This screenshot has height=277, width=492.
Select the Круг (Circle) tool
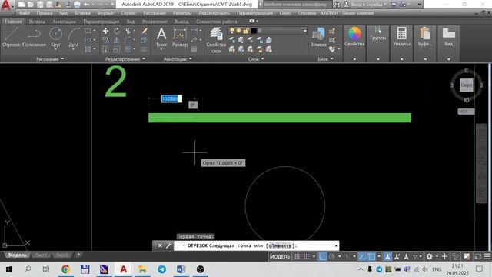[x=55, y=38]
